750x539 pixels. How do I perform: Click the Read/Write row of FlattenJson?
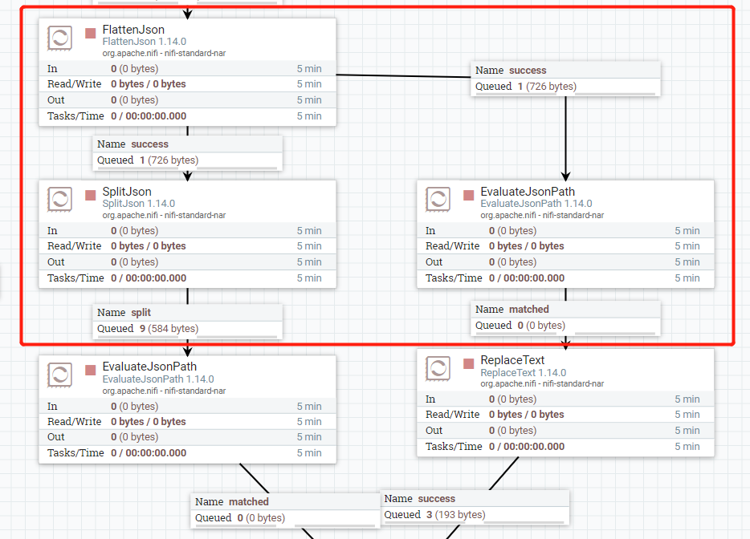pos(188,84)
